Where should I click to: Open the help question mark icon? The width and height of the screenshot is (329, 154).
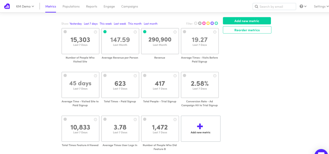[x=302, y=6]
